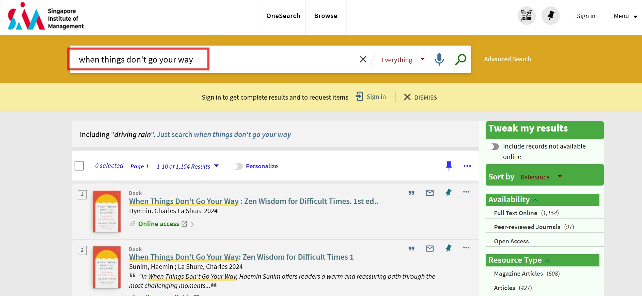
Task: Expand result 1 online access chevron
Action: (192, 224)
